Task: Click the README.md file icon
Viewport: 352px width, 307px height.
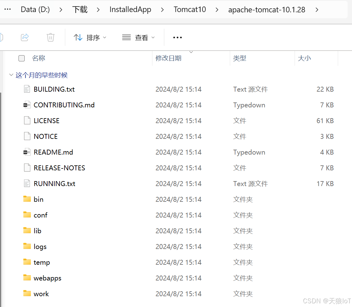Action: 27,152
